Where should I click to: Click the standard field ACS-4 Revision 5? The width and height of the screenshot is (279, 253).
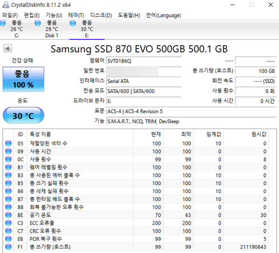point(191,111)
